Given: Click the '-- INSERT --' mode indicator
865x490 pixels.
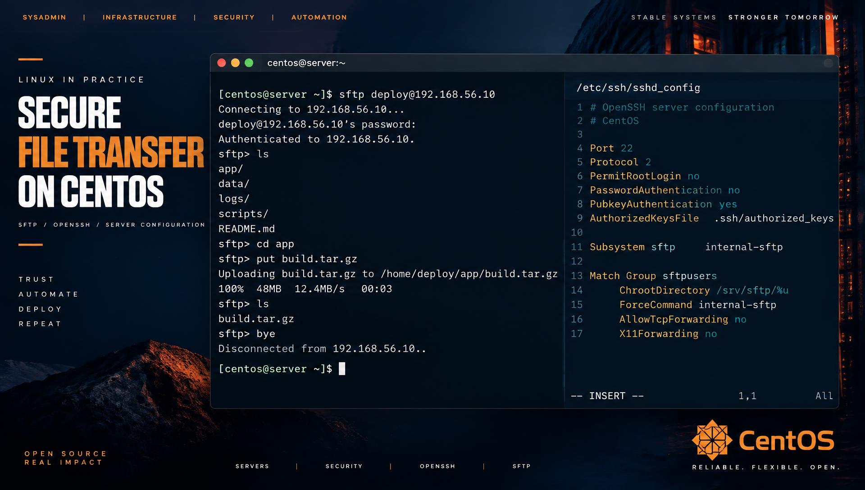Looking at the screenshot, I should (x=607, y=396).
